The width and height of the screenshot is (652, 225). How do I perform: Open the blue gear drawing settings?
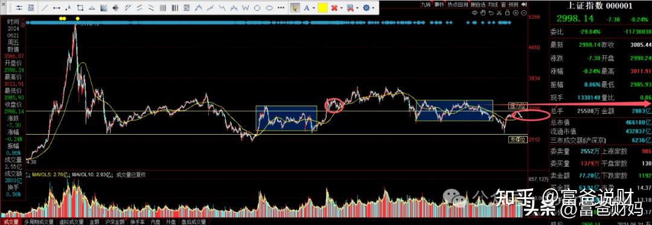point(366,8)
